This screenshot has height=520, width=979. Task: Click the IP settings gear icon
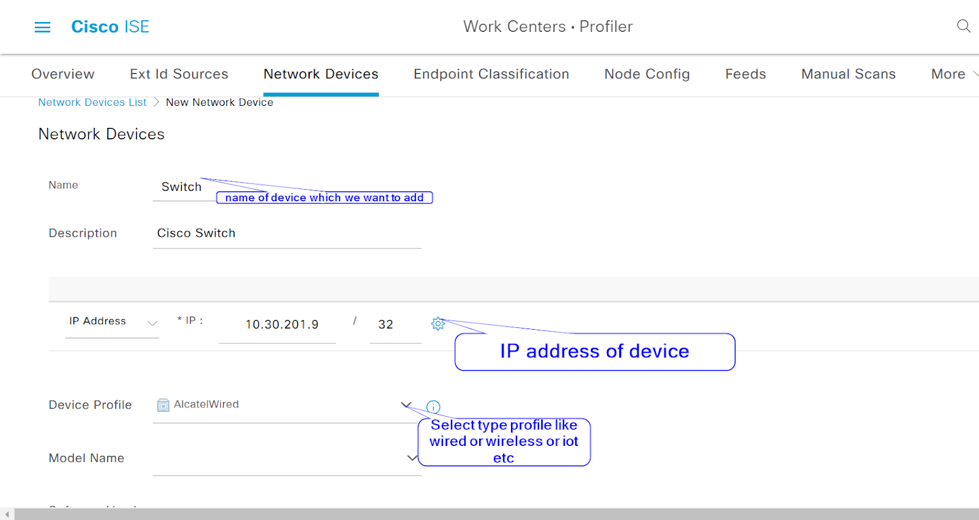[x=438, y=324]
